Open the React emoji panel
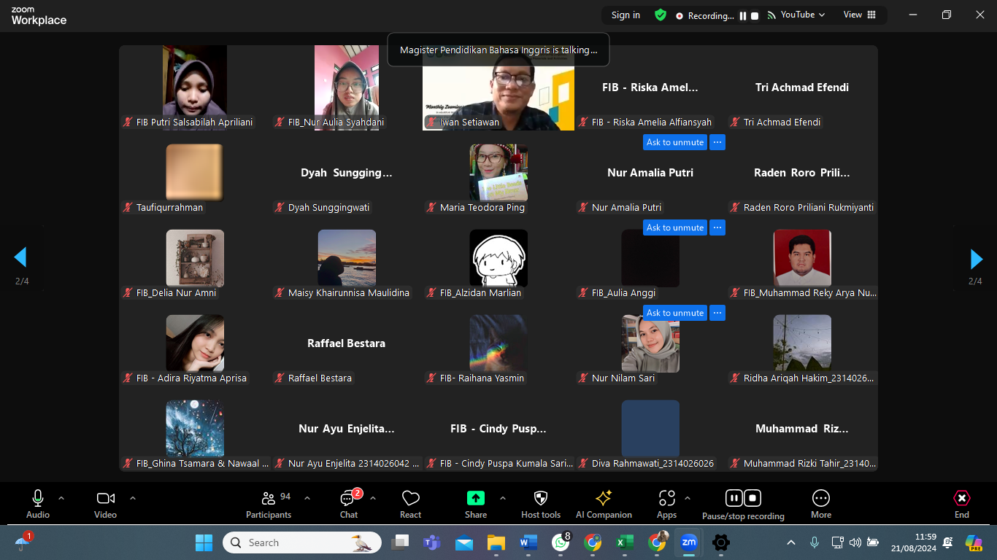This screenshot has width=997, height=560. tap(410, 499)
